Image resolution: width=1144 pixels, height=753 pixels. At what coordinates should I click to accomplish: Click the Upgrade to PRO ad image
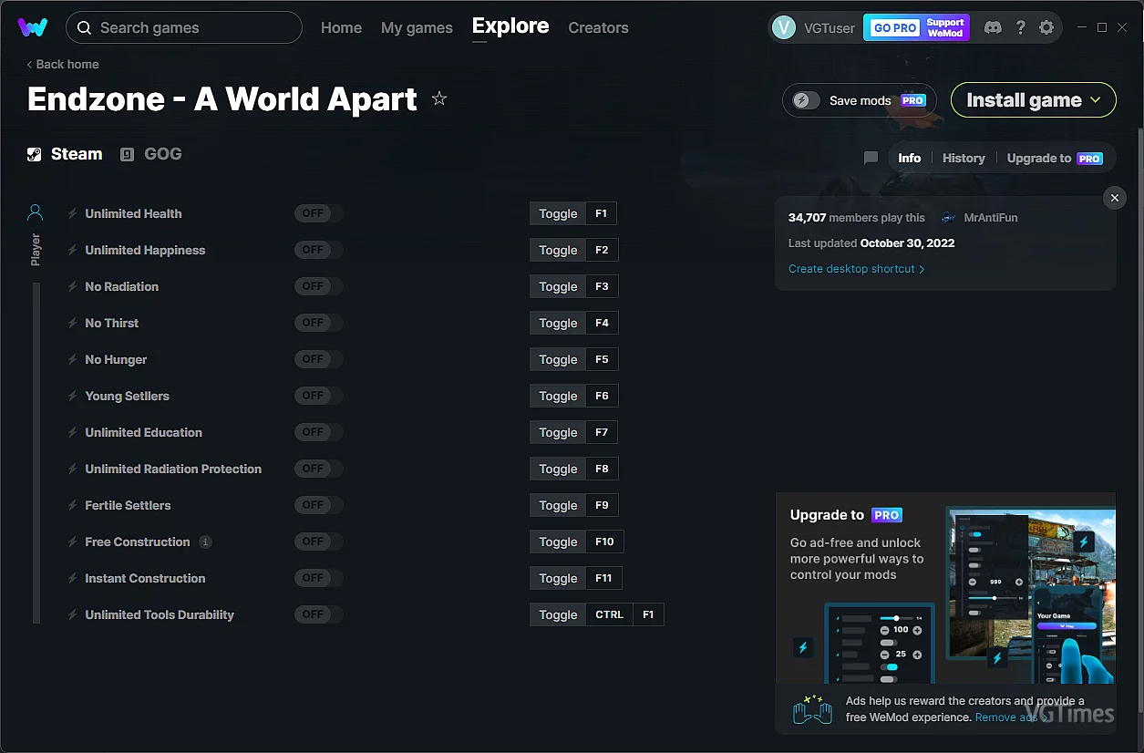tap(945, 588)
